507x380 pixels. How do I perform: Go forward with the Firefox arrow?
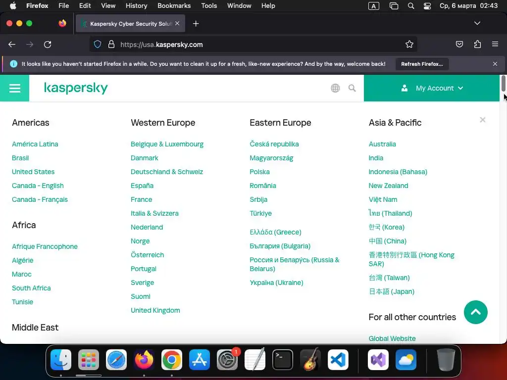[30, 45]
